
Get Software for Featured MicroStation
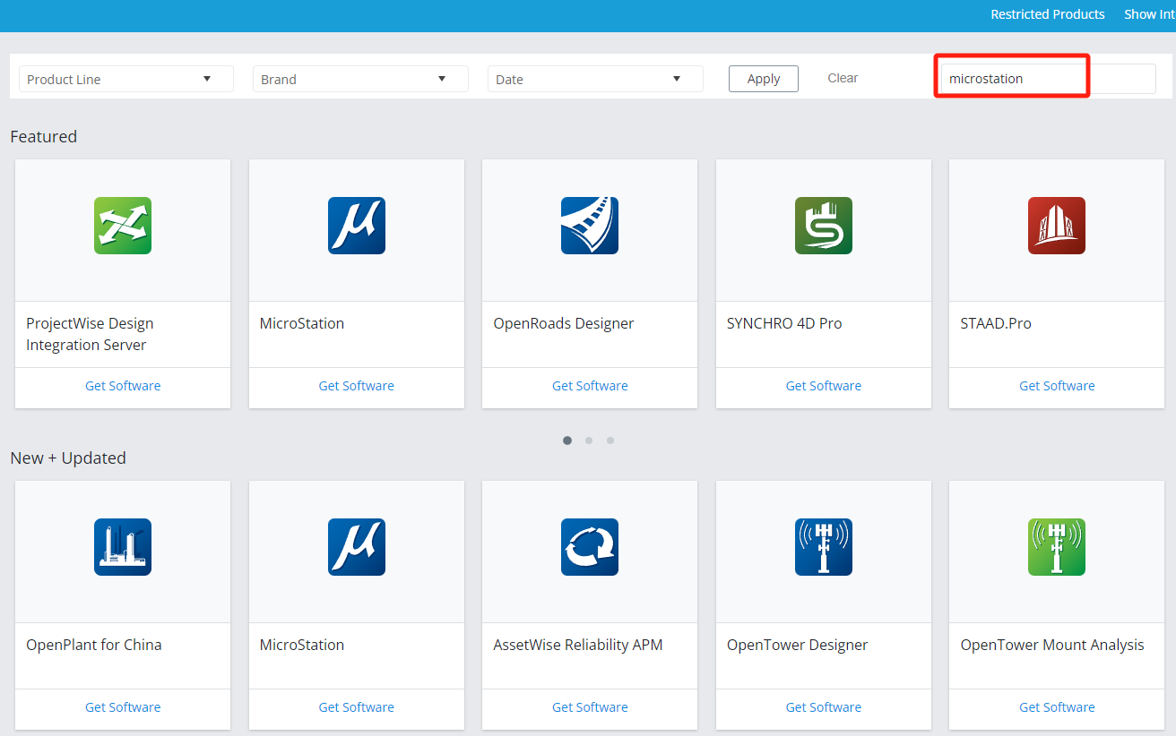357,386
